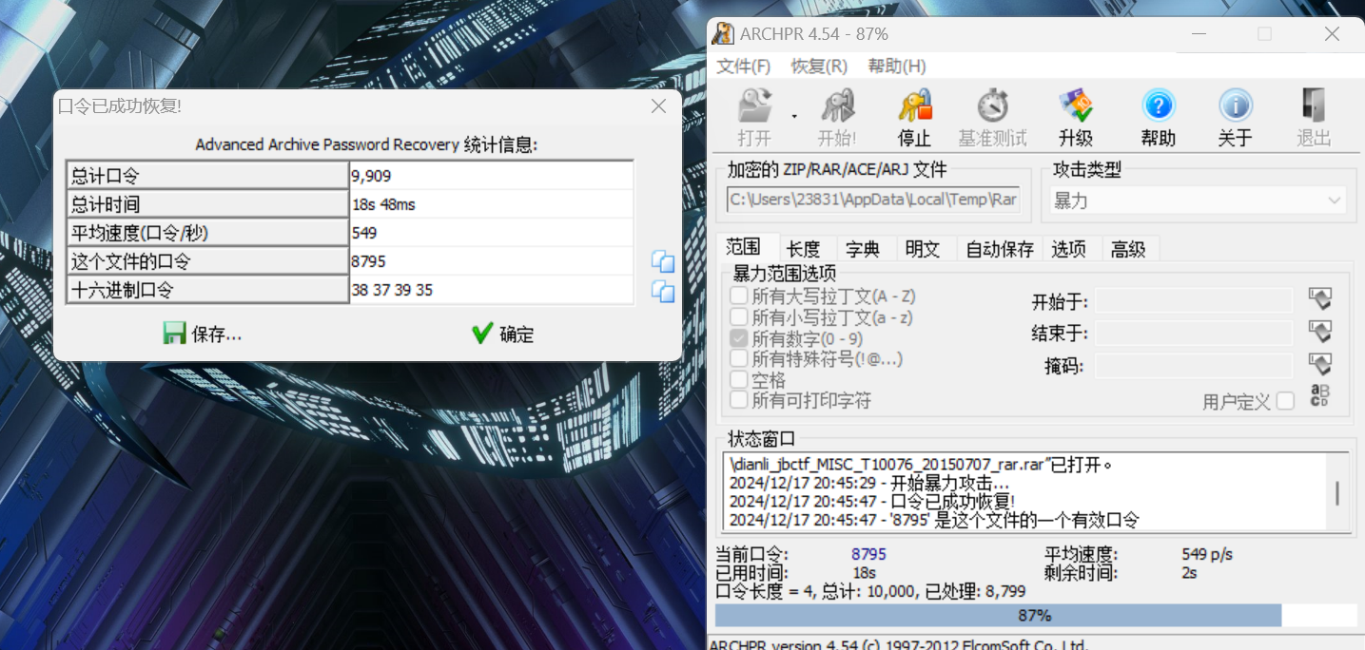The width and height of the screenshot is (1365, 650).
Task: Click the 开始于 input field
Action: click(1194, 300)
